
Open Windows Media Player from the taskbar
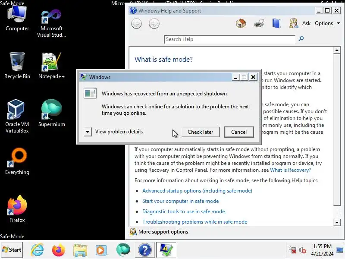[x=101, y=250]
